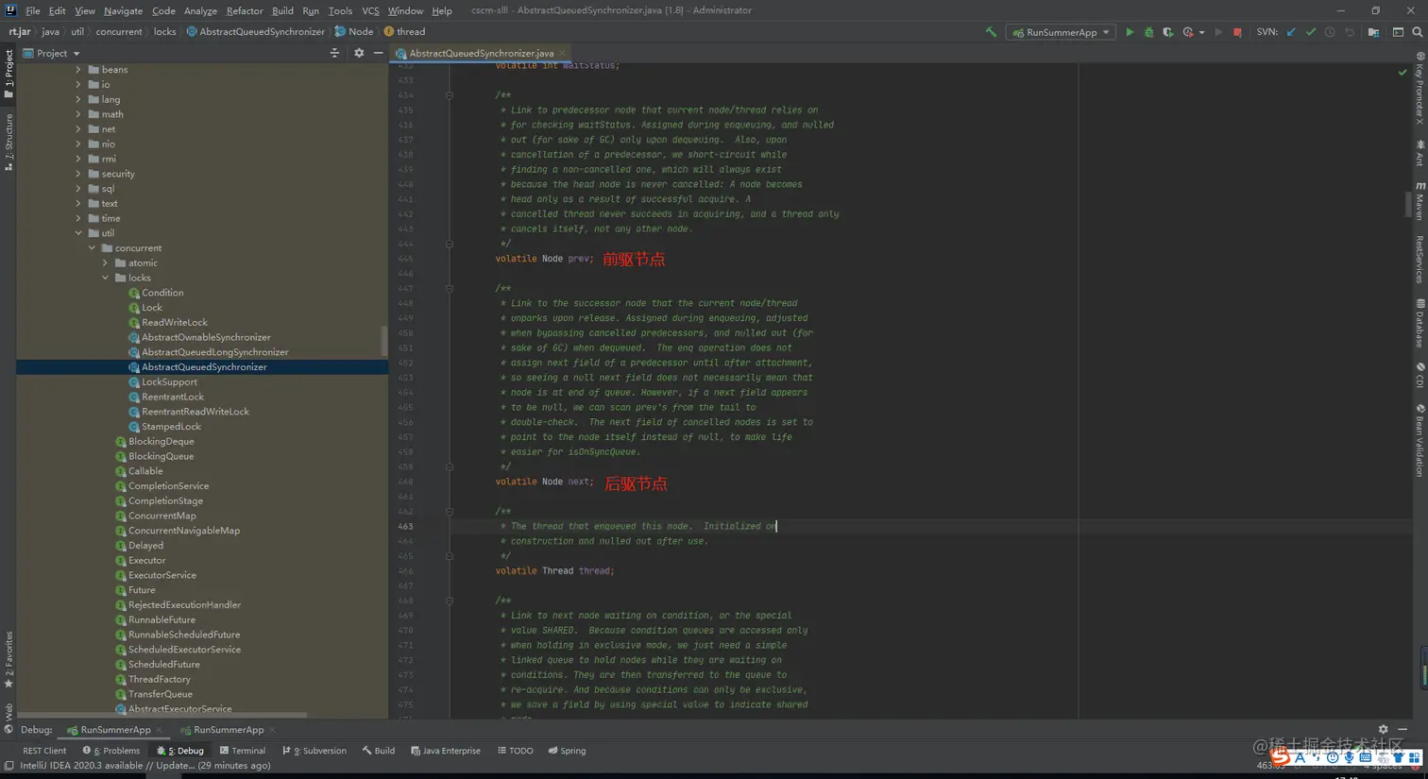The width and height of the screenshot is (1428, 779).
Task: Open debug panel settings gear
Action: click(x=1384, y=729)
